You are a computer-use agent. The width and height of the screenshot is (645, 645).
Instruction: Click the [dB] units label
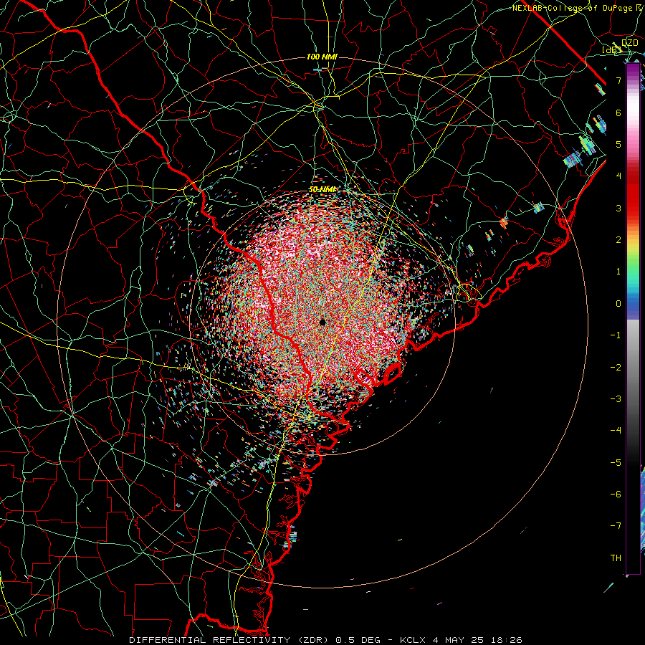click(611, 49)
